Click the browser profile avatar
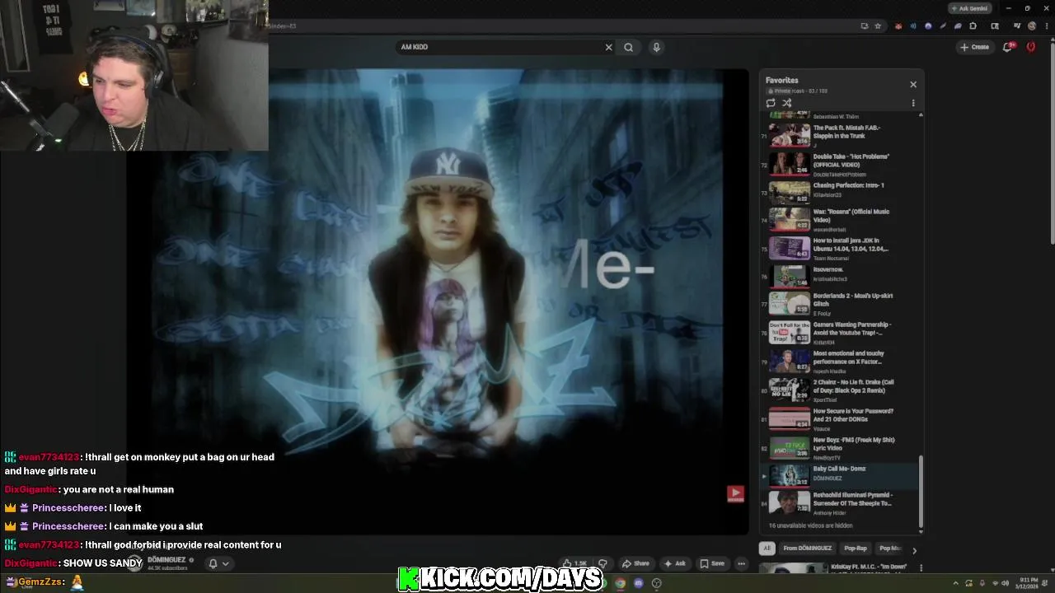 [1032, 26]
